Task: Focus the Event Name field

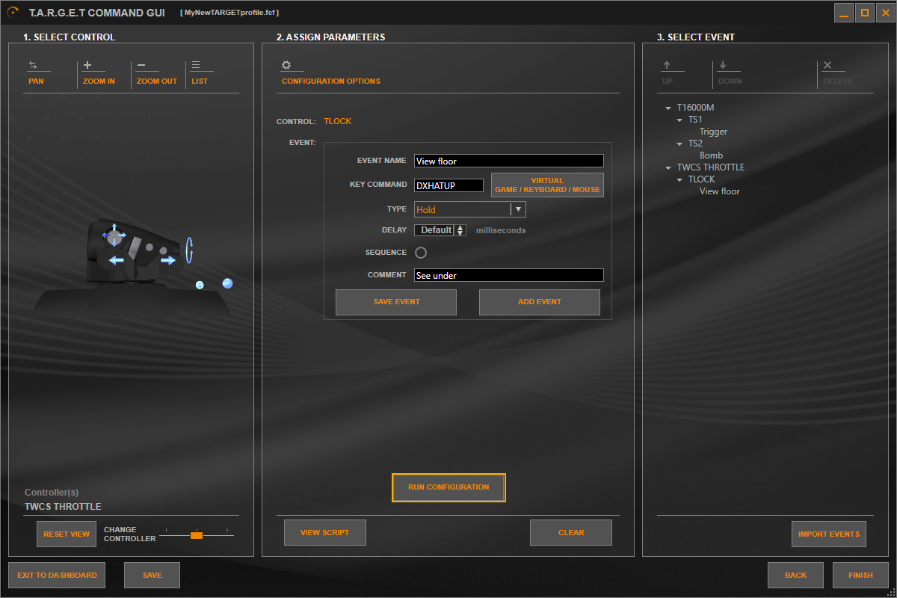Action: (508, 161)
